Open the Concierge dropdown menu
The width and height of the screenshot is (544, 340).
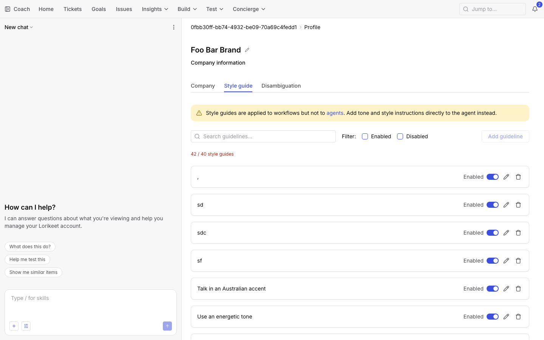click(249, 9)
